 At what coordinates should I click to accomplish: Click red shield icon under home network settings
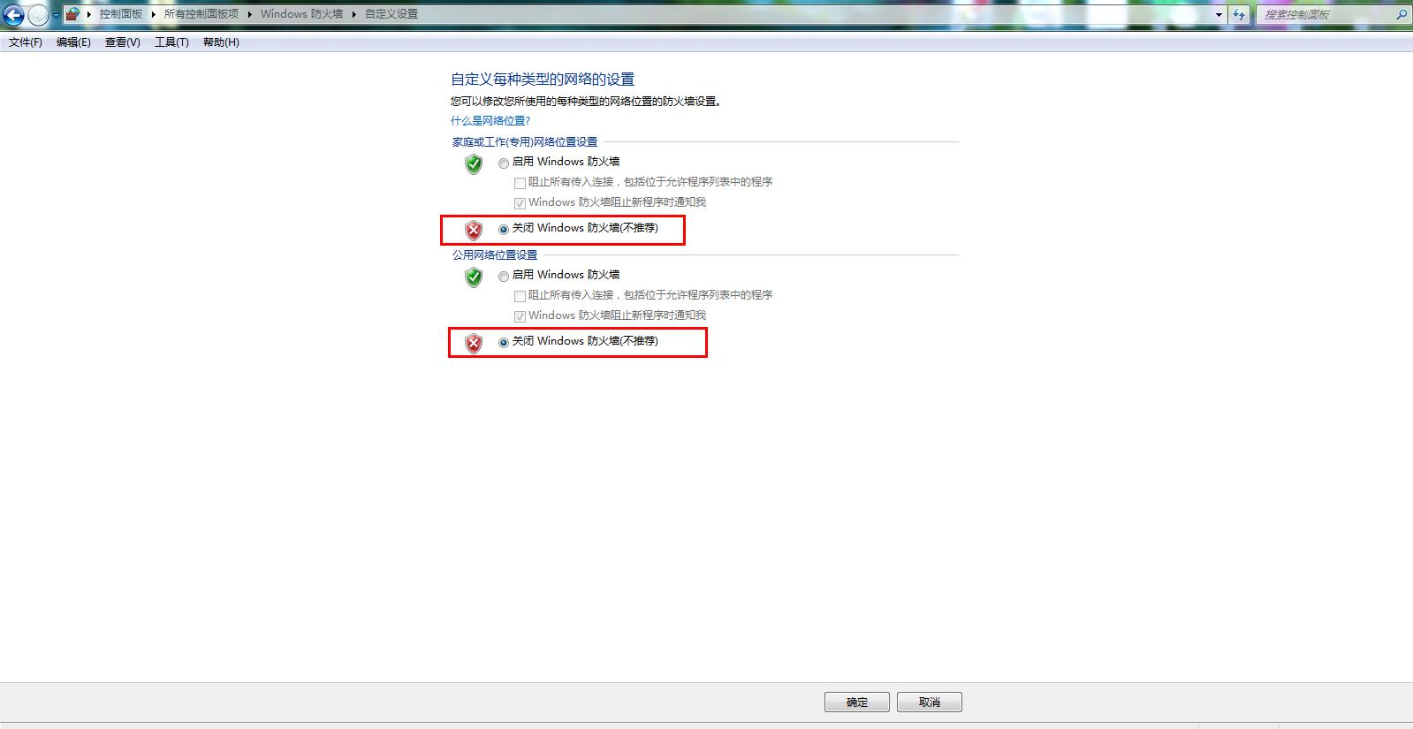(474, 230)
